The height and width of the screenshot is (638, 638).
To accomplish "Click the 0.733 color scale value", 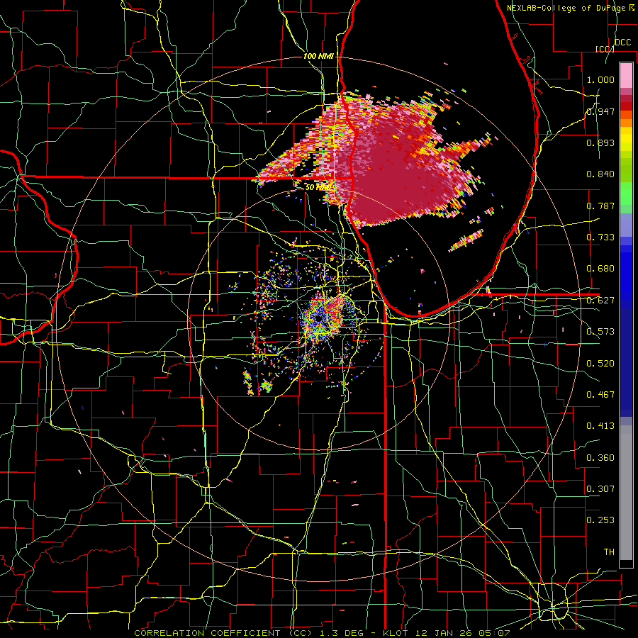I will click(x=600, y=237).
